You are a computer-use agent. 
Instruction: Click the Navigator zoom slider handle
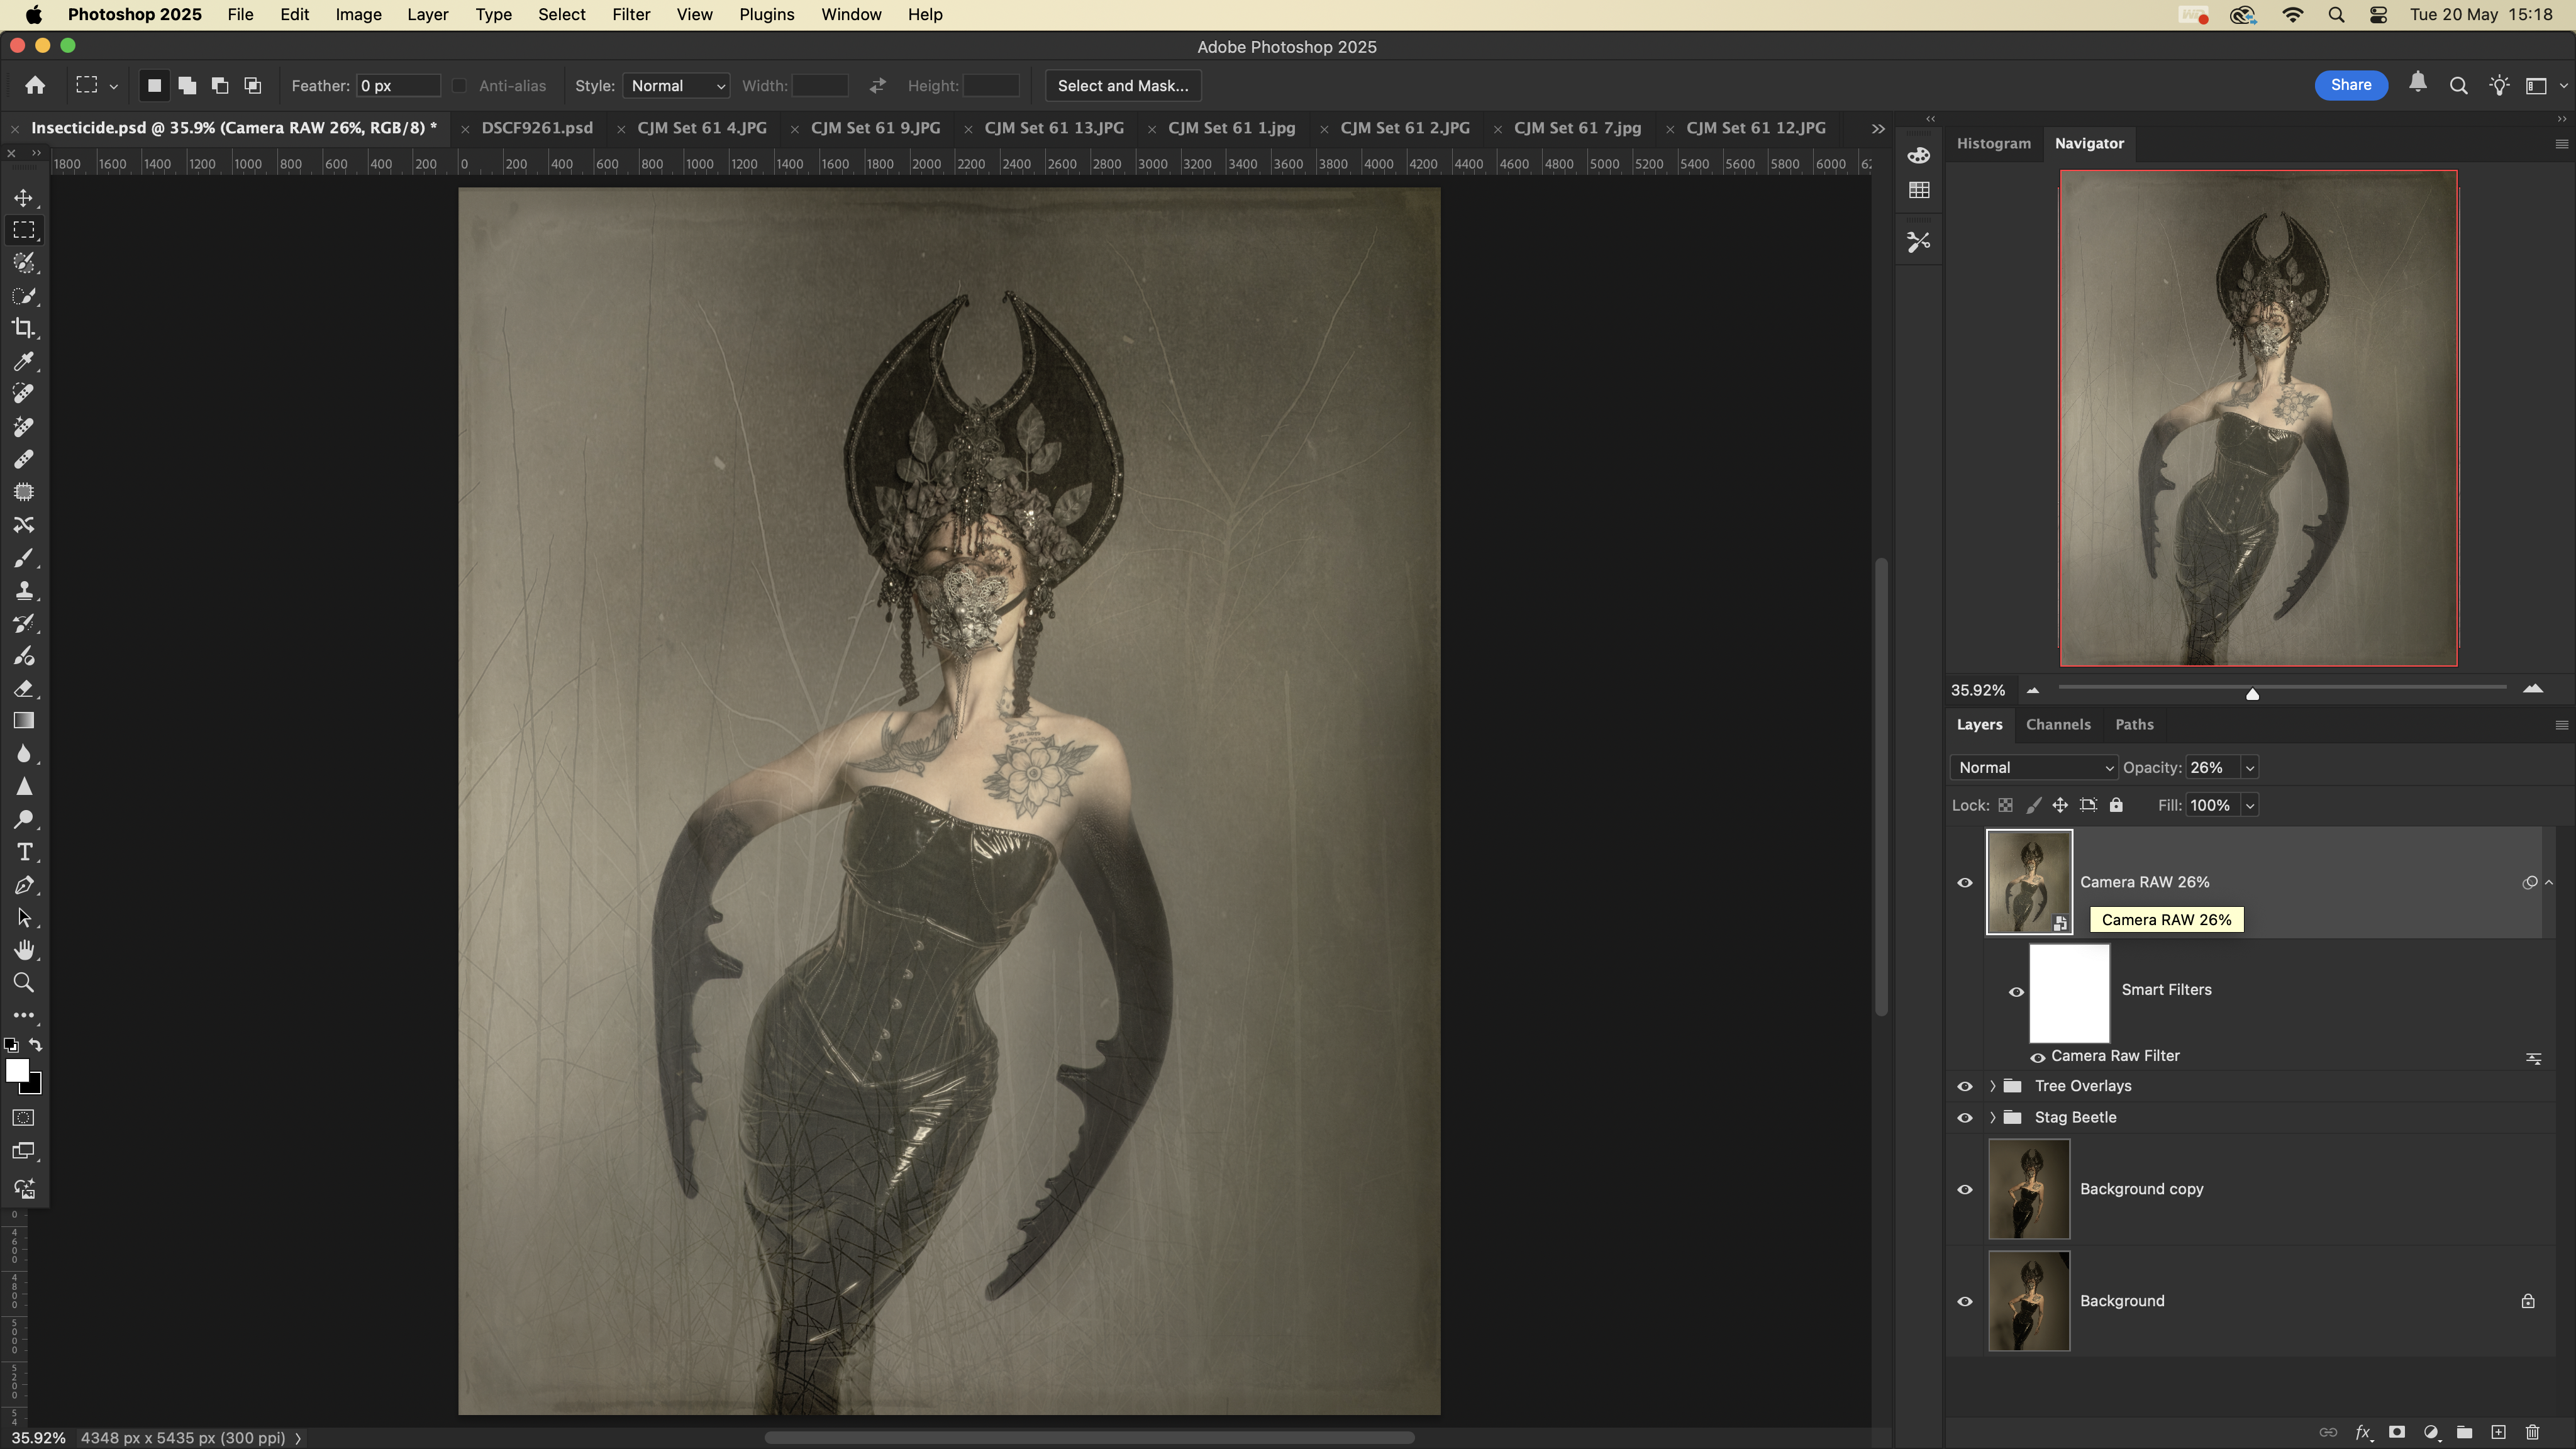pos(2252,693)
